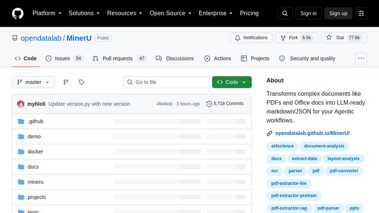This screenshot has height=213, width=379.
Task: Focus the Go to file field
Action: [166, 82]
